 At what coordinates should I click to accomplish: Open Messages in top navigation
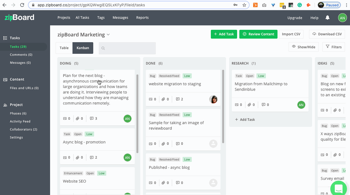pyautogui.click(x=120, y=18)
